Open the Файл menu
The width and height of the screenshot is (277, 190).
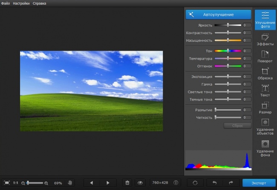6,3
